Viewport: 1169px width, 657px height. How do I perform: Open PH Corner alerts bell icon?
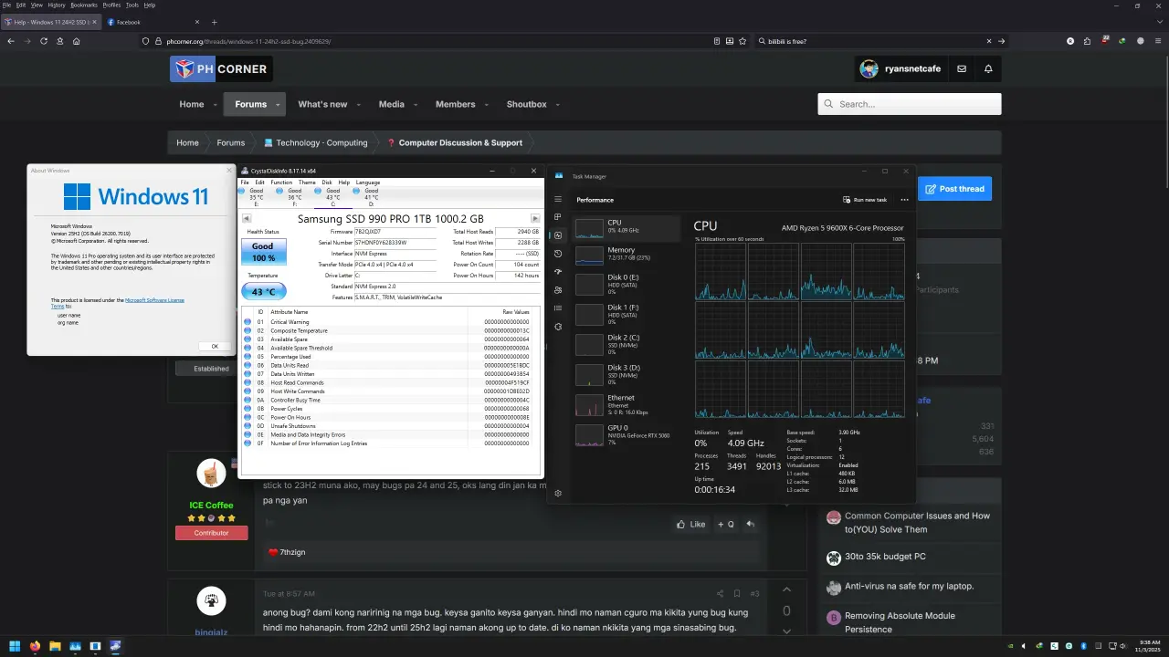click(x=988, y=68)
